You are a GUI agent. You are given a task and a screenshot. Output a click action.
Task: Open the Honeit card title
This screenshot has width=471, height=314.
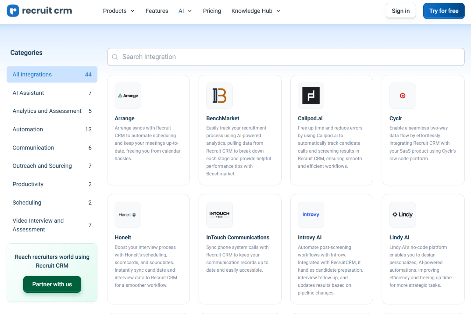123,237
